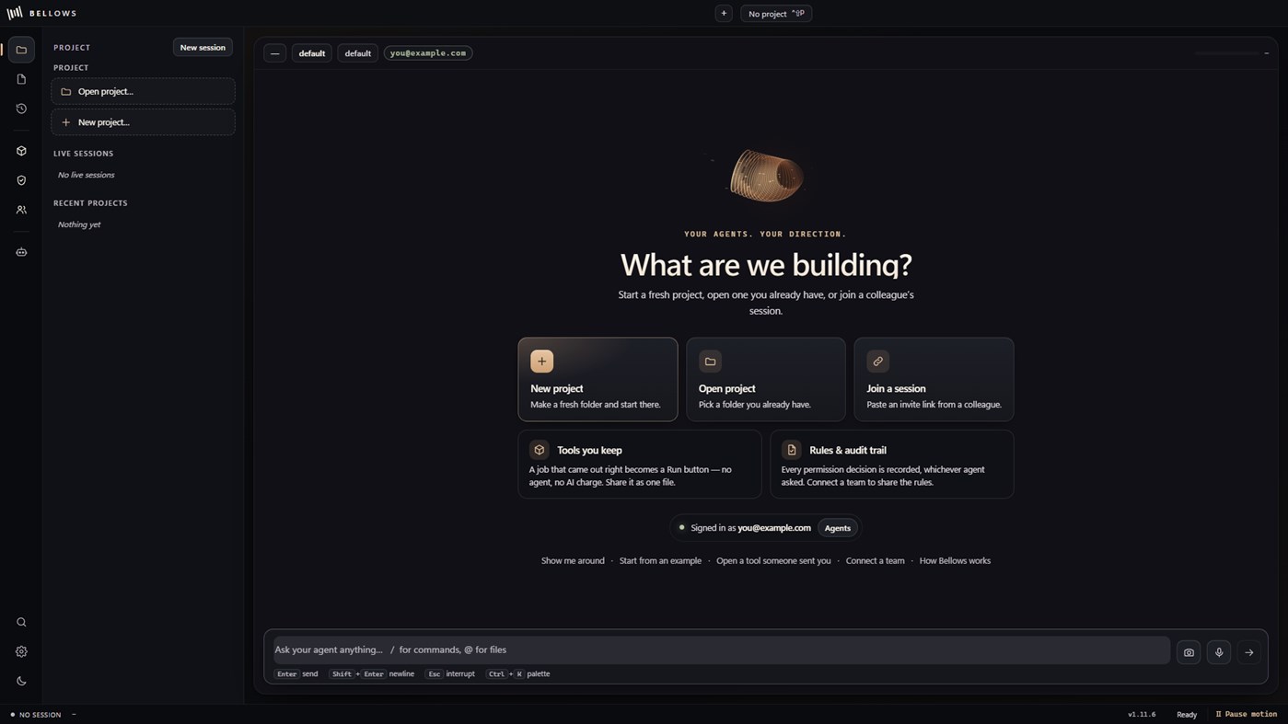Open the Rules & audit trail card
Viewport: 1288px width, 724px height.
pos(892,465)
